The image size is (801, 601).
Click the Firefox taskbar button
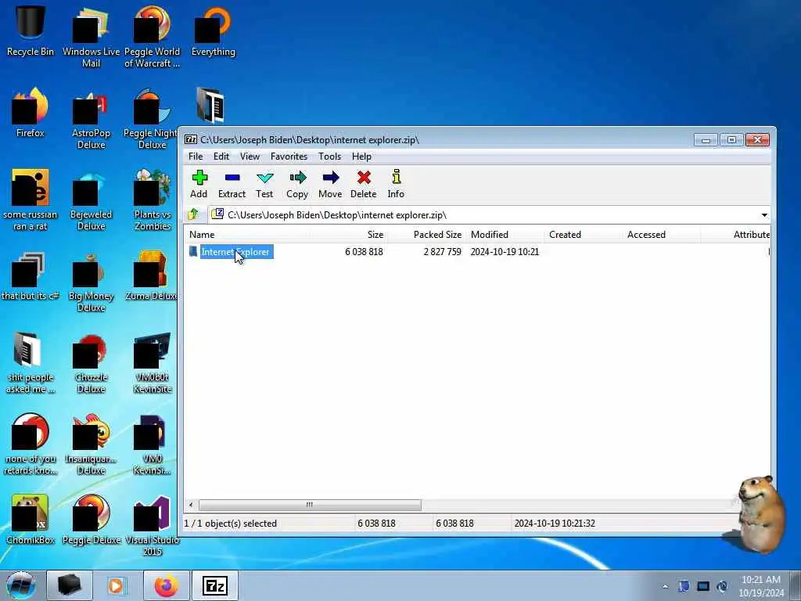(x=166, y=585)
